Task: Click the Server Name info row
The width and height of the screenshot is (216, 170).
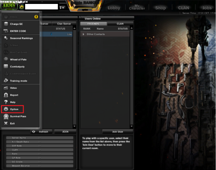Action: coord(40,138)
